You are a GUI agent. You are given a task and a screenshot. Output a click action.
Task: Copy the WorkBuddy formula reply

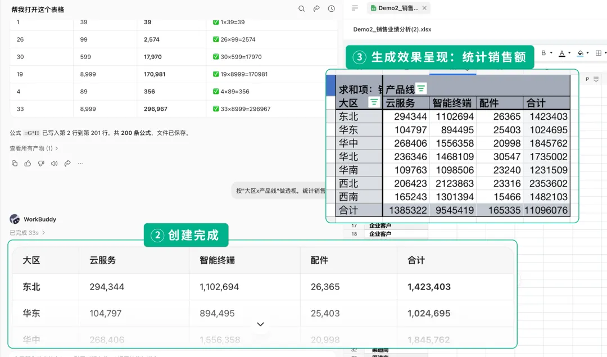click(14, 164)
